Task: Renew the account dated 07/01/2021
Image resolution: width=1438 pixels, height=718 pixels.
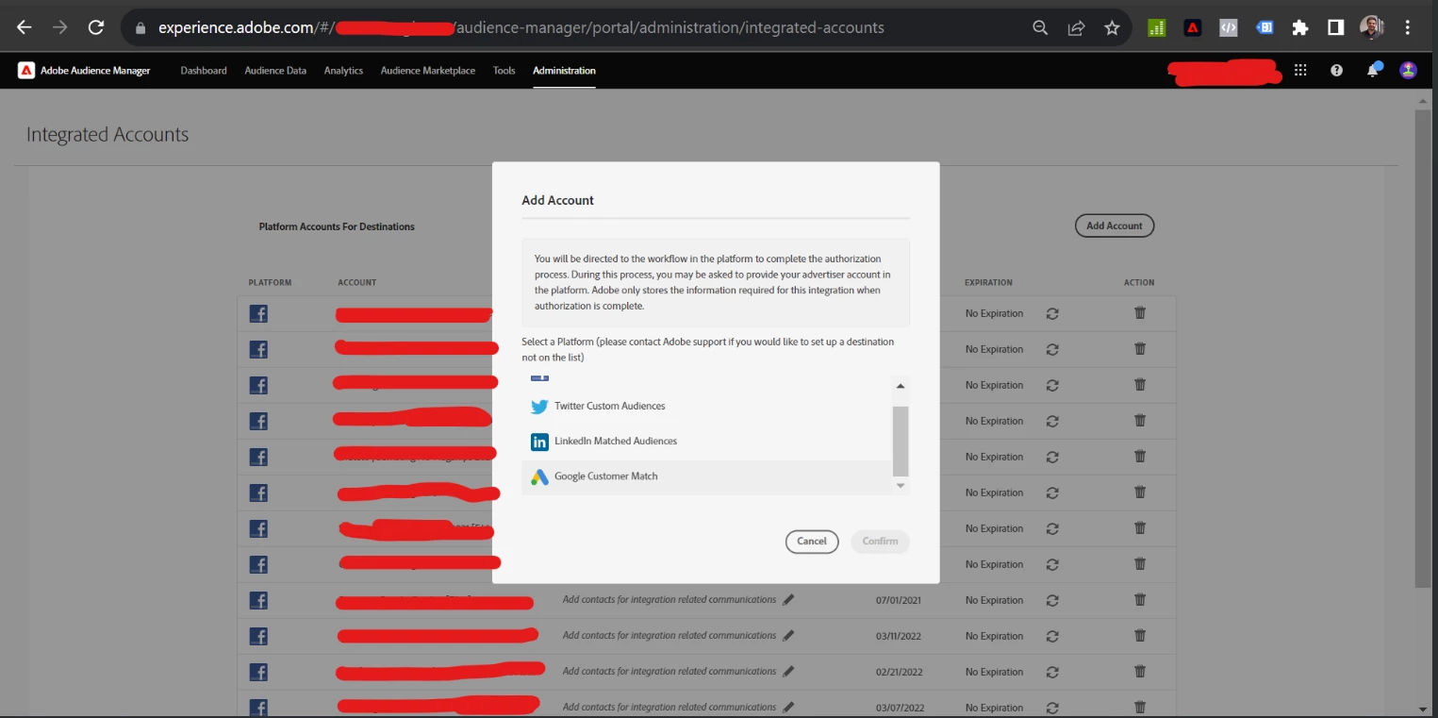Action: 1052,600
